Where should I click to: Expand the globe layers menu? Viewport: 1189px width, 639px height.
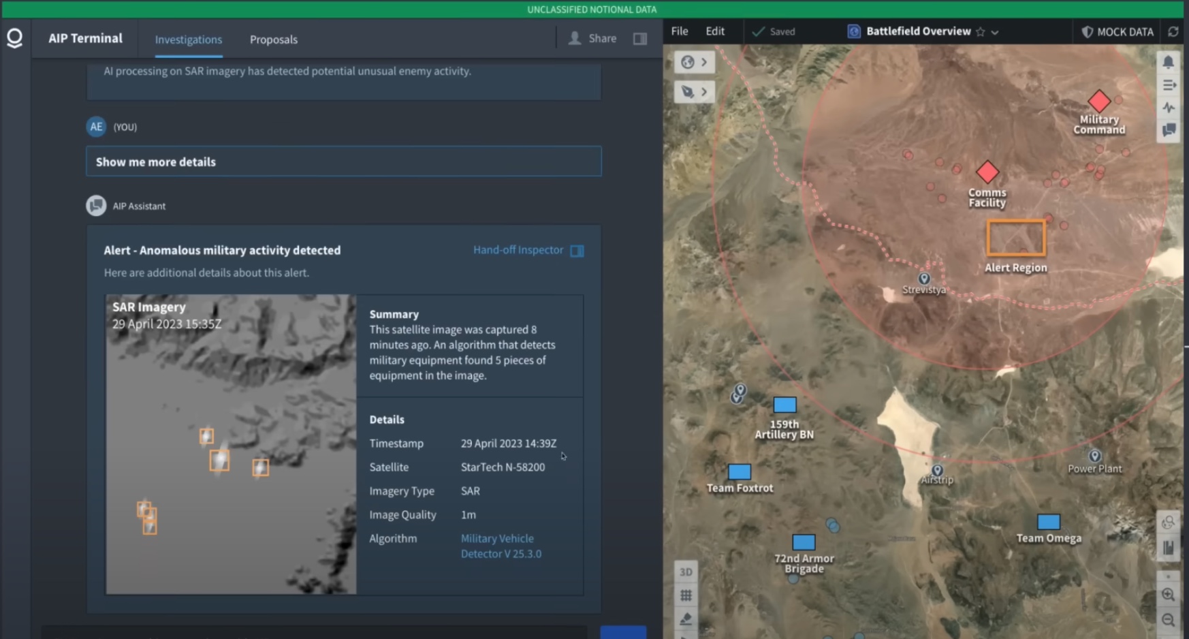click(x=694, y=63)
